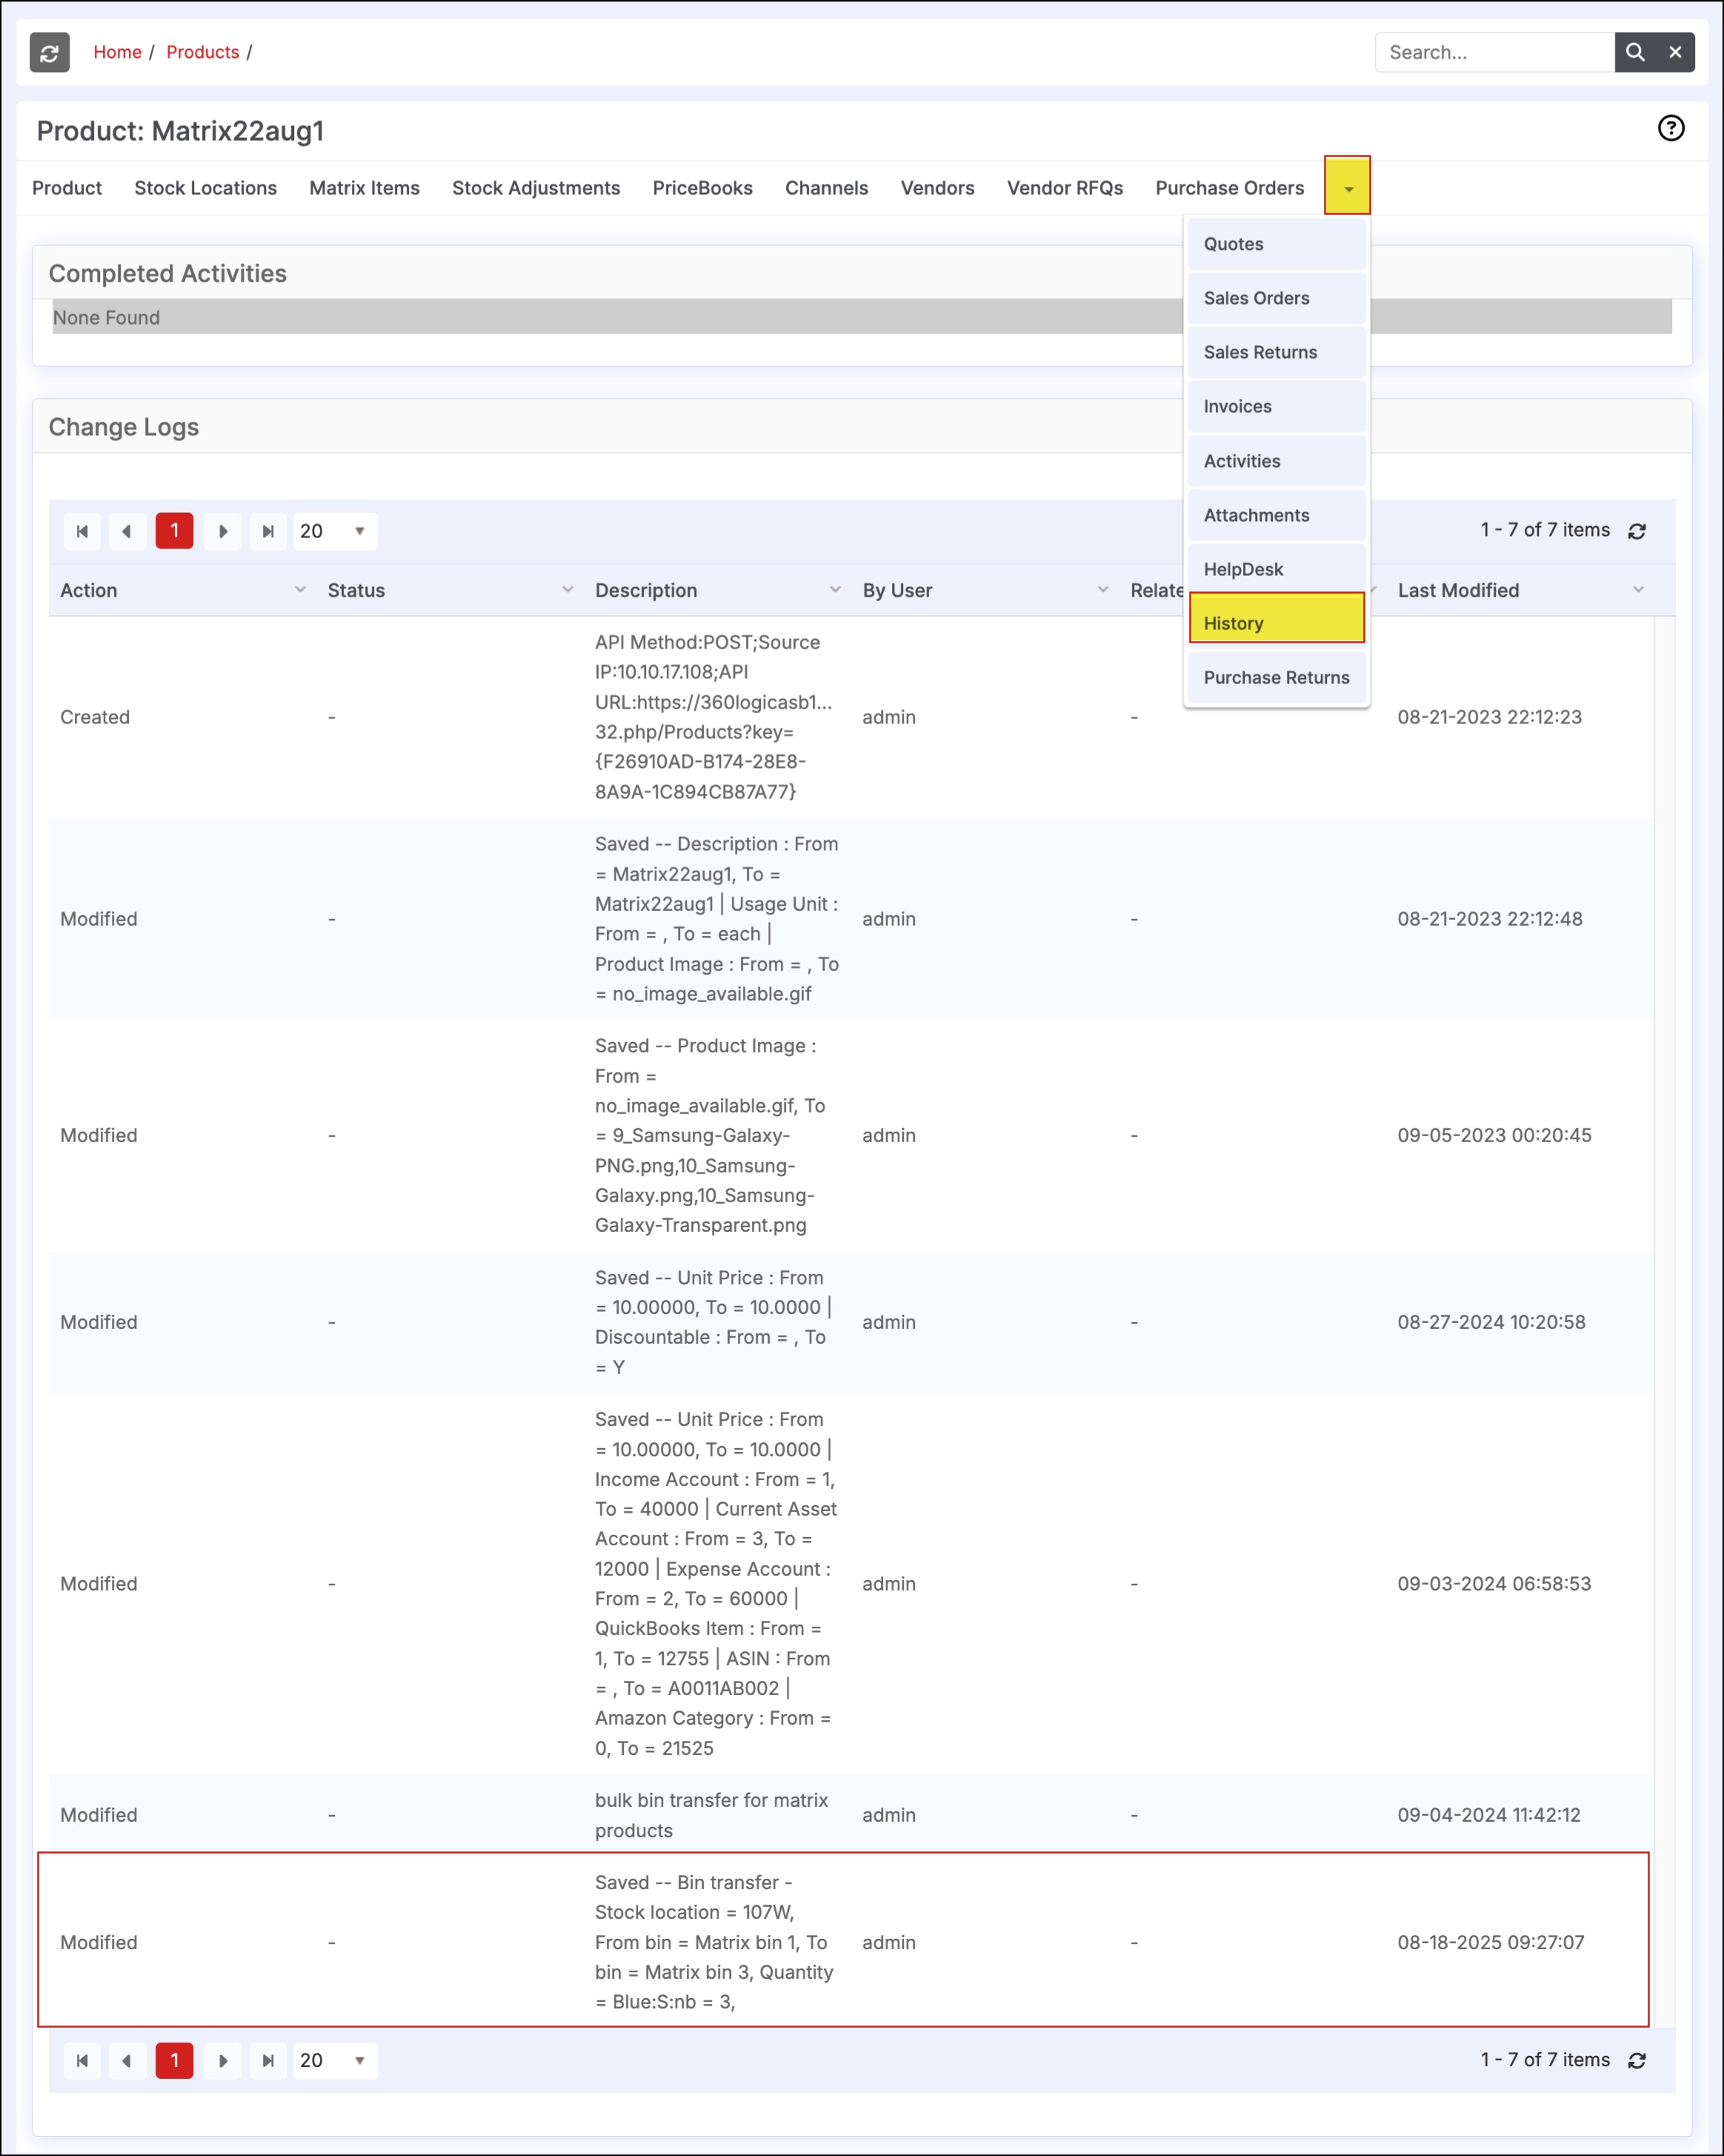Go to first page in top pager
Screen dimensions: 1724x2156
[83, 531]
